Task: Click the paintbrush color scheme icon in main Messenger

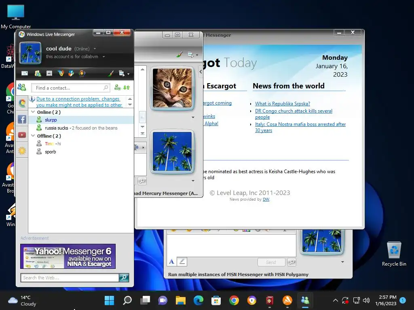Action: pos(111,73)
